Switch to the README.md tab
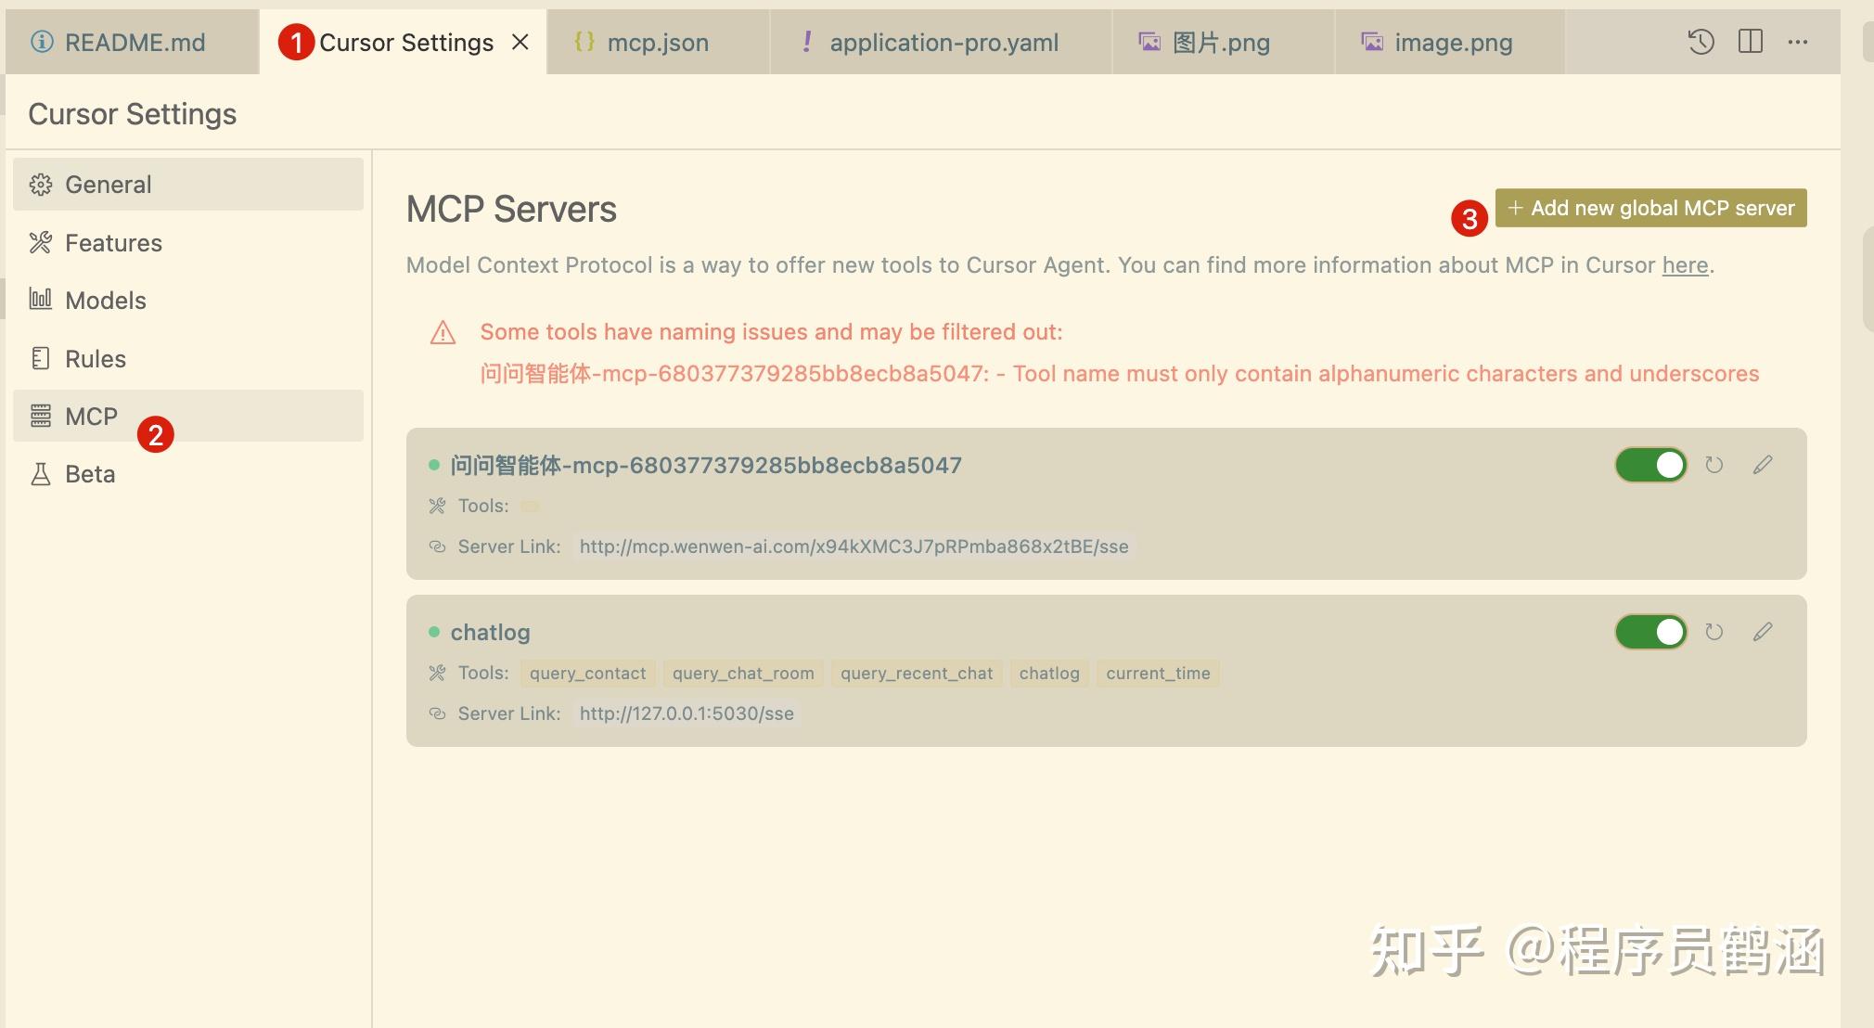Image resolution: width=1874 pixels, height=1028 pixels. (x=132, y=42)
